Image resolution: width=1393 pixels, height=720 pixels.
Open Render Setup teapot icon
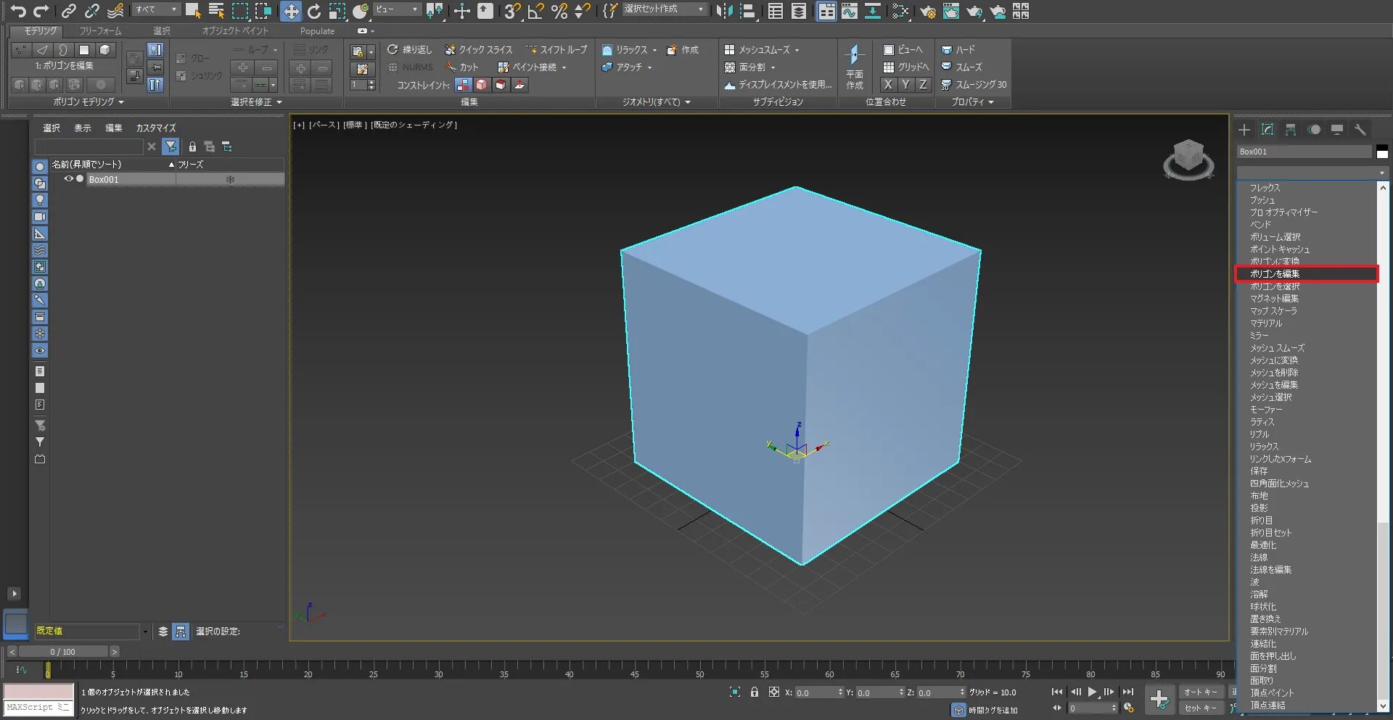pyautogui.click(x=927, y=11)
